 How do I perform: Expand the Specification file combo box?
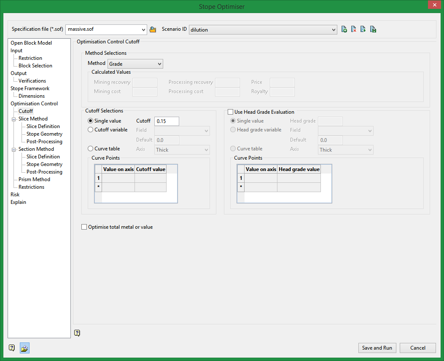[x=143, y=29]
